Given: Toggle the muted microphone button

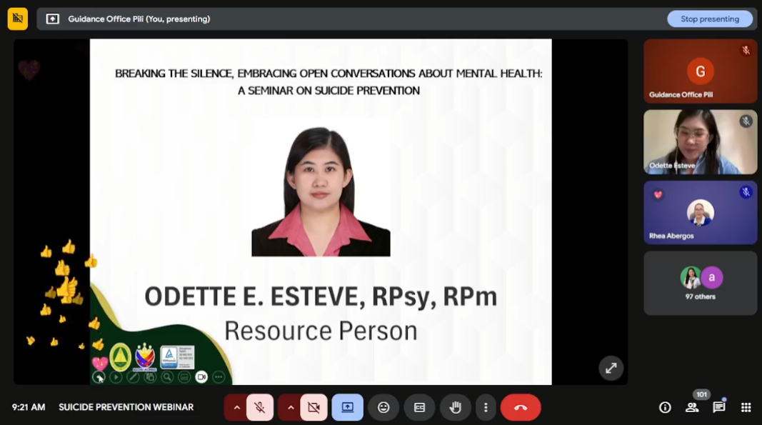Looking at the screenshot, I should pos(260,407).
